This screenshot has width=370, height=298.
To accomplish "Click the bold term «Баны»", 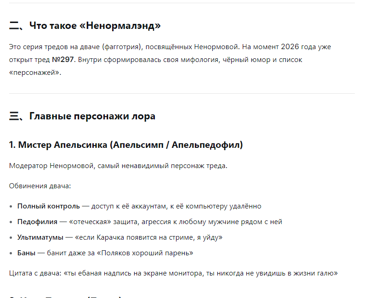I will coord(27,253).
